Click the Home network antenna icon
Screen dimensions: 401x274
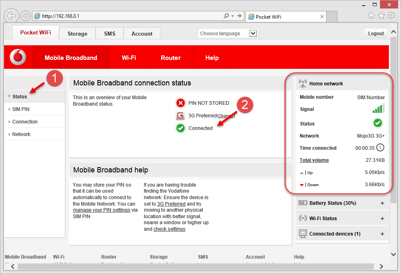(303, 84)
